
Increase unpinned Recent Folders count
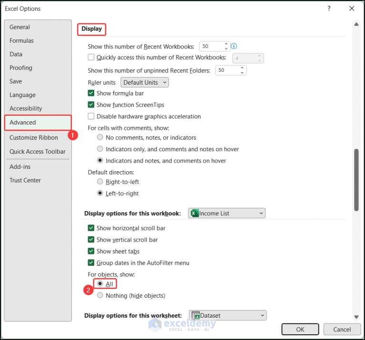[242, 68]
